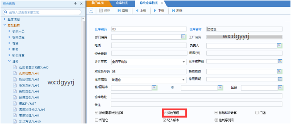Click document icon beside 发运方式
Viewport: 291px width, 124px height.
pos(15,122)
